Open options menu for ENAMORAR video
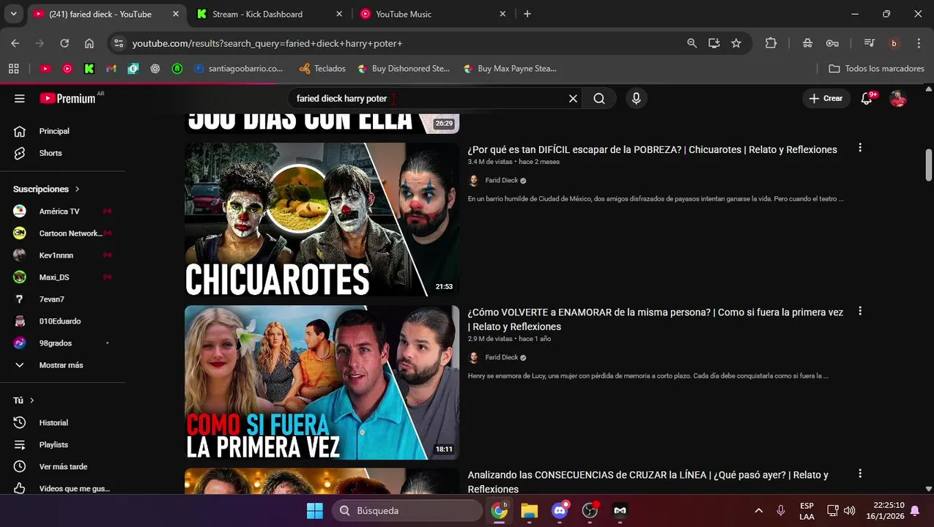934x527 pixels. click(x=860, y=311)
